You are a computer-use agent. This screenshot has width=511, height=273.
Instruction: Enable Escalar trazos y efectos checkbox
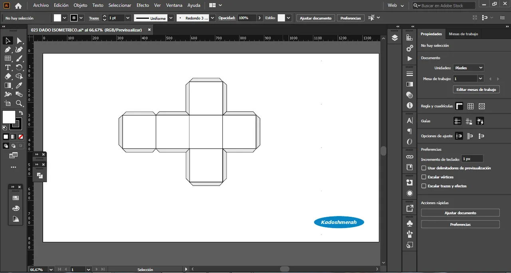[424, 186]
